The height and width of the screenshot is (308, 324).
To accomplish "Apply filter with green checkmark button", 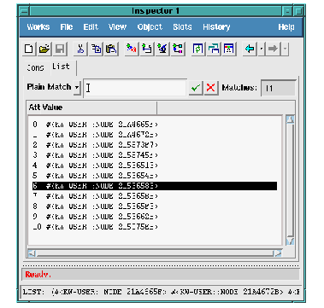I will (x=196, y=88).
